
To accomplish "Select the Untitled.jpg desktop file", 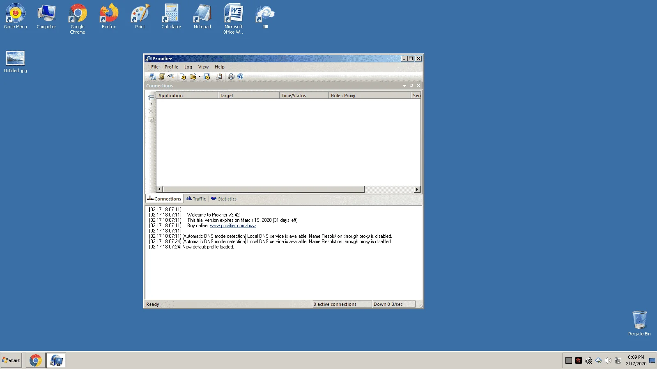I will point(15,62).
